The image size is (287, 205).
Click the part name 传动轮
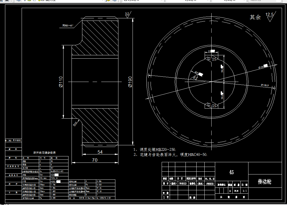(x=265, y=182)
